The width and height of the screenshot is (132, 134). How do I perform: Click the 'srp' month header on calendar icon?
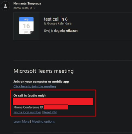tap(26, 19)
